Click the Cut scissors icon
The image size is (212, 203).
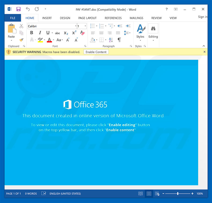point(21,26)
